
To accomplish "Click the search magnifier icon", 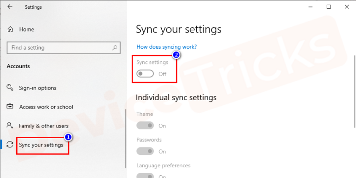I will pos(114,48).
